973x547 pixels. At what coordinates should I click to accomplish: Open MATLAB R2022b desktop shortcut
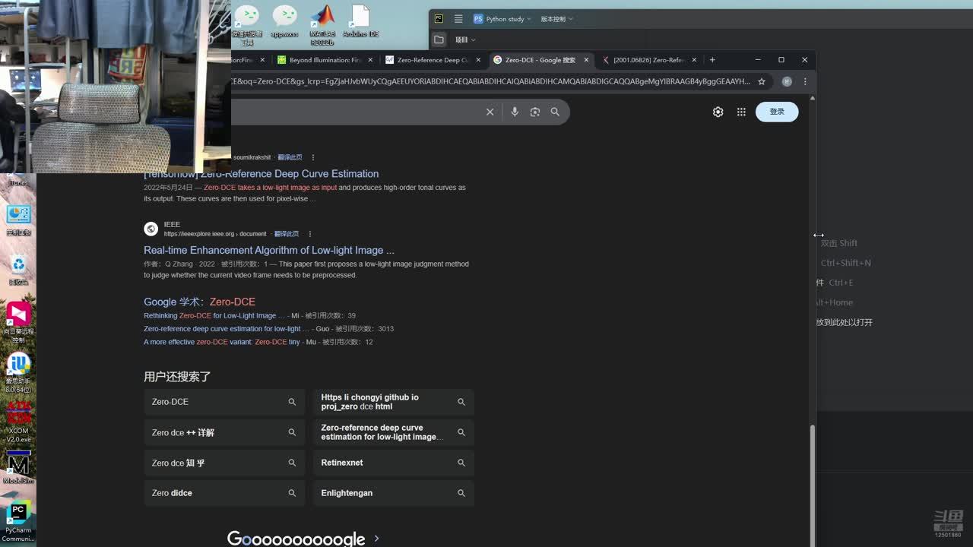pyautogui.click(x=322, y=24)
